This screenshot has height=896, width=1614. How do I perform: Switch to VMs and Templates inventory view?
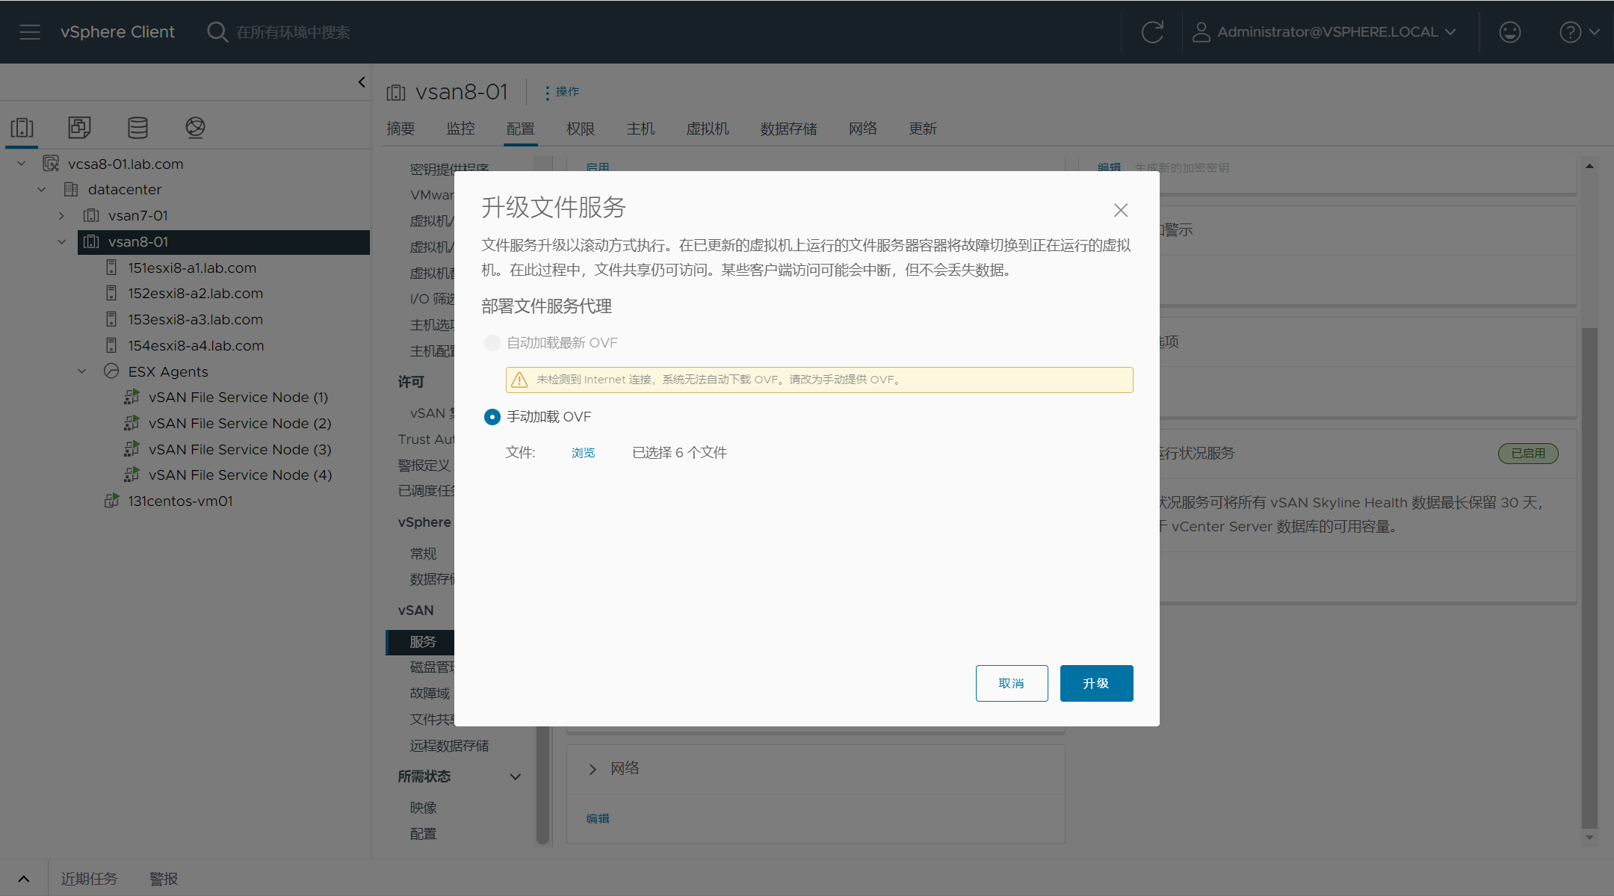pos(79,128)
